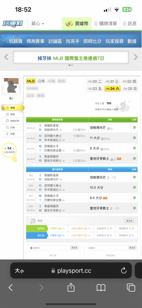Select the MLB league filter
This screenshot has height=308, width=142.
click(31, 81)
